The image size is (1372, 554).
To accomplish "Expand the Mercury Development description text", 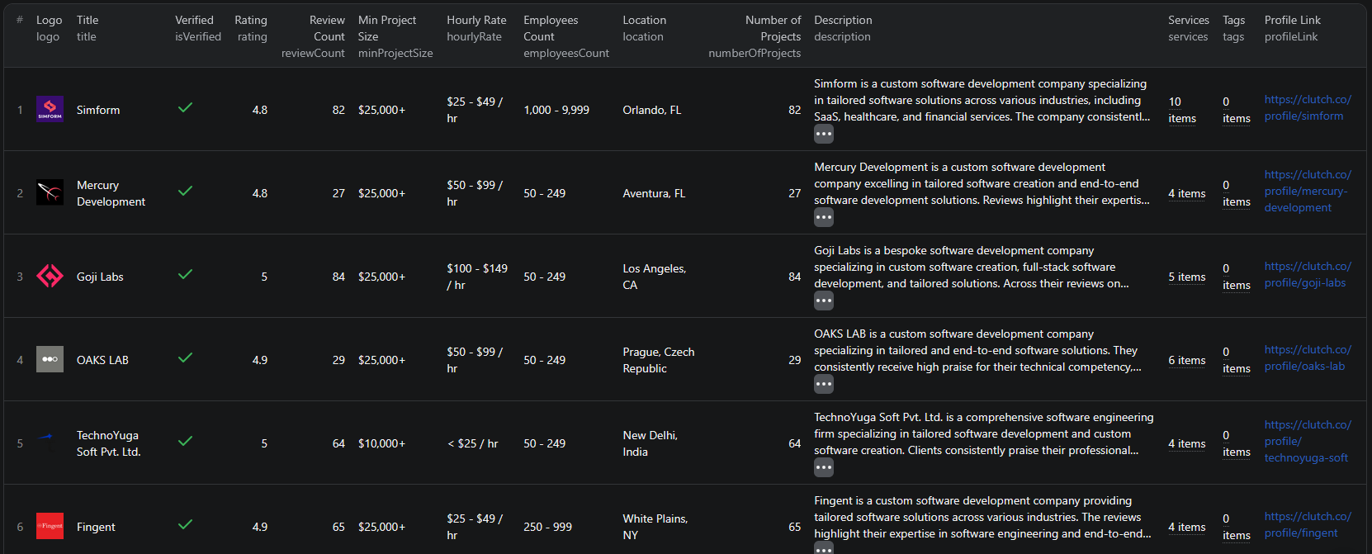I will (823, 217).
